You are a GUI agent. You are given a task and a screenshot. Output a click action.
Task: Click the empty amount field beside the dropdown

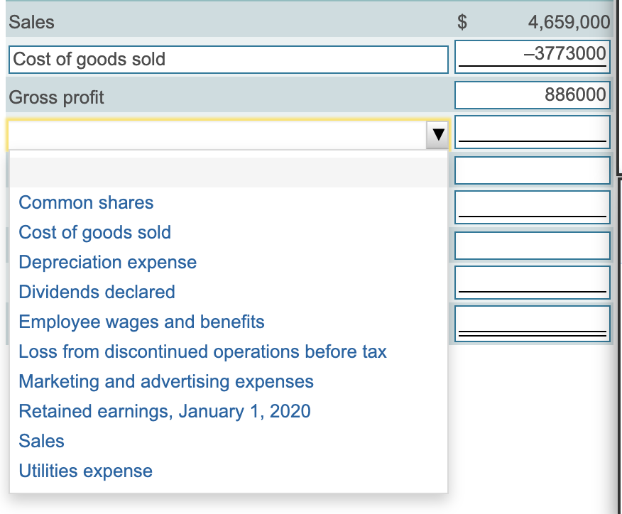531,131
